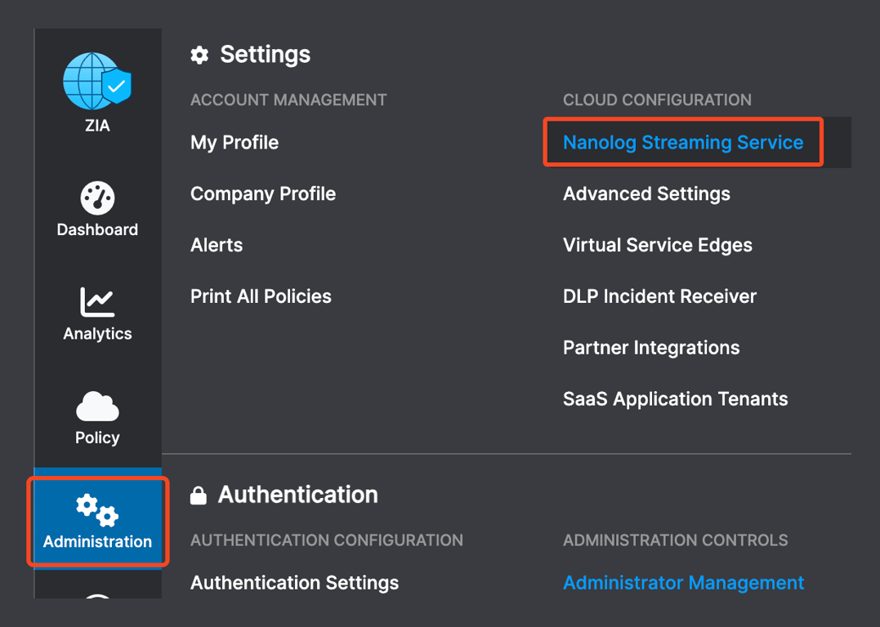880x627 pixels.
Task: Open Company Profile settings
Action: (x=263, y=193)
